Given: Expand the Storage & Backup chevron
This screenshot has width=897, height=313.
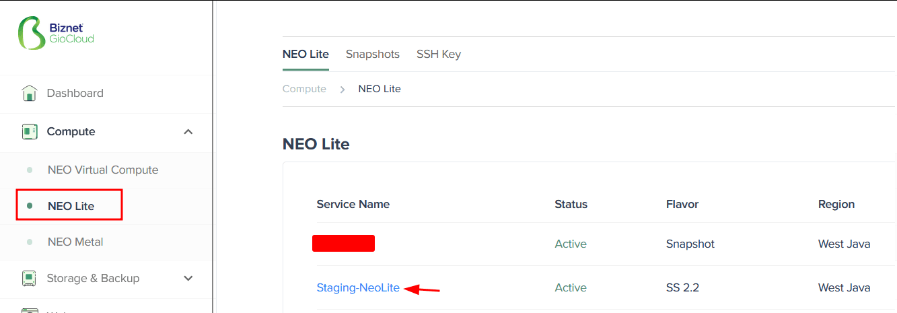Looking at the screenshot, I should point(188,278).
